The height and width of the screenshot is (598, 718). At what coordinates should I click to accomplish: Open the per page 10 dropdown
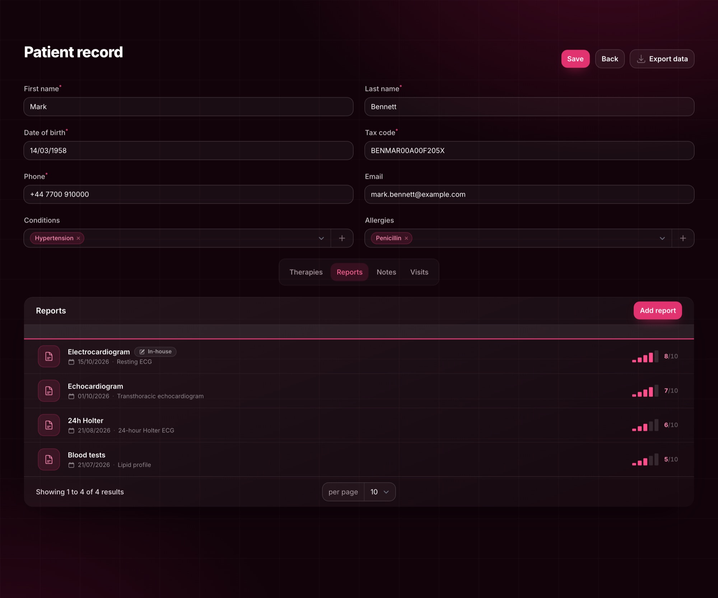(x=380, y=492)
